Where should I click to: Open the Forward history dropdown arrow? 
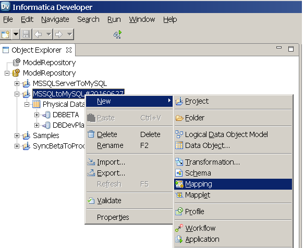[x=69, y=34]
